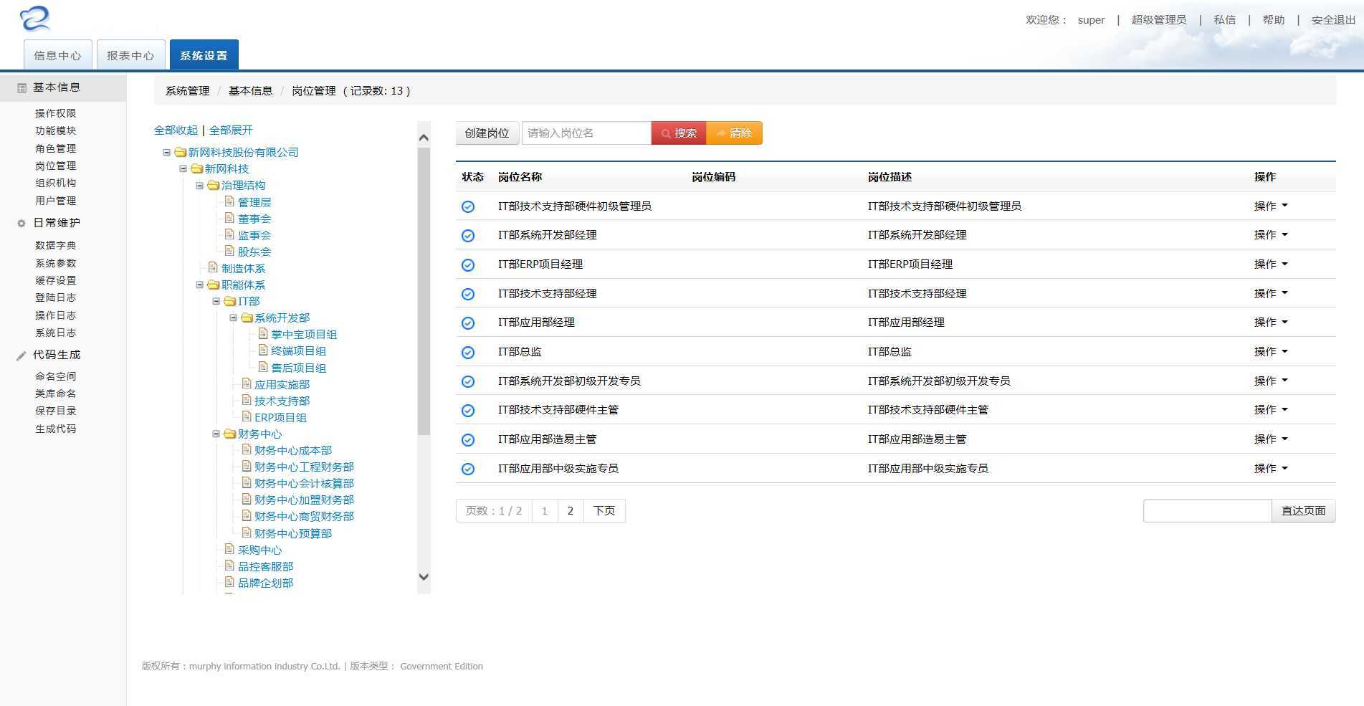Screen dimensions: 1364x706
Task: Click the 创建岗位 button
Action: 487,133
